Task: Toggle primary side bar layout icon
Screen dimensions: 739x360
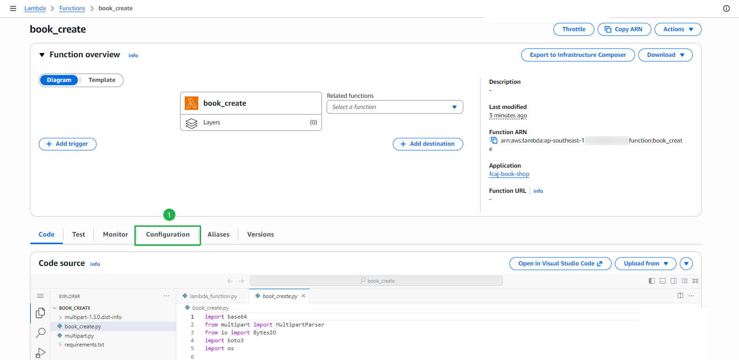Action: 652,281
